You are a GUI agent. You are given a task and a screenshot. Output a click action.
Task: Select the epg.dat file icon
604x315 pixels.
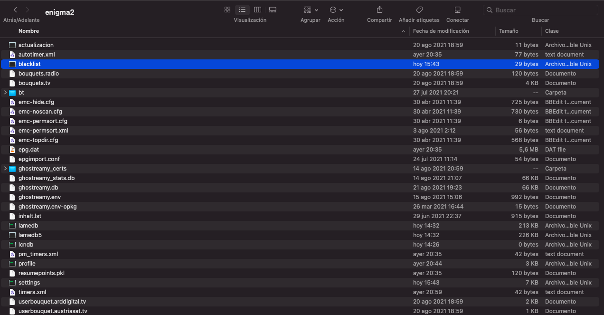pyautogui.click(x=12, y=150)
